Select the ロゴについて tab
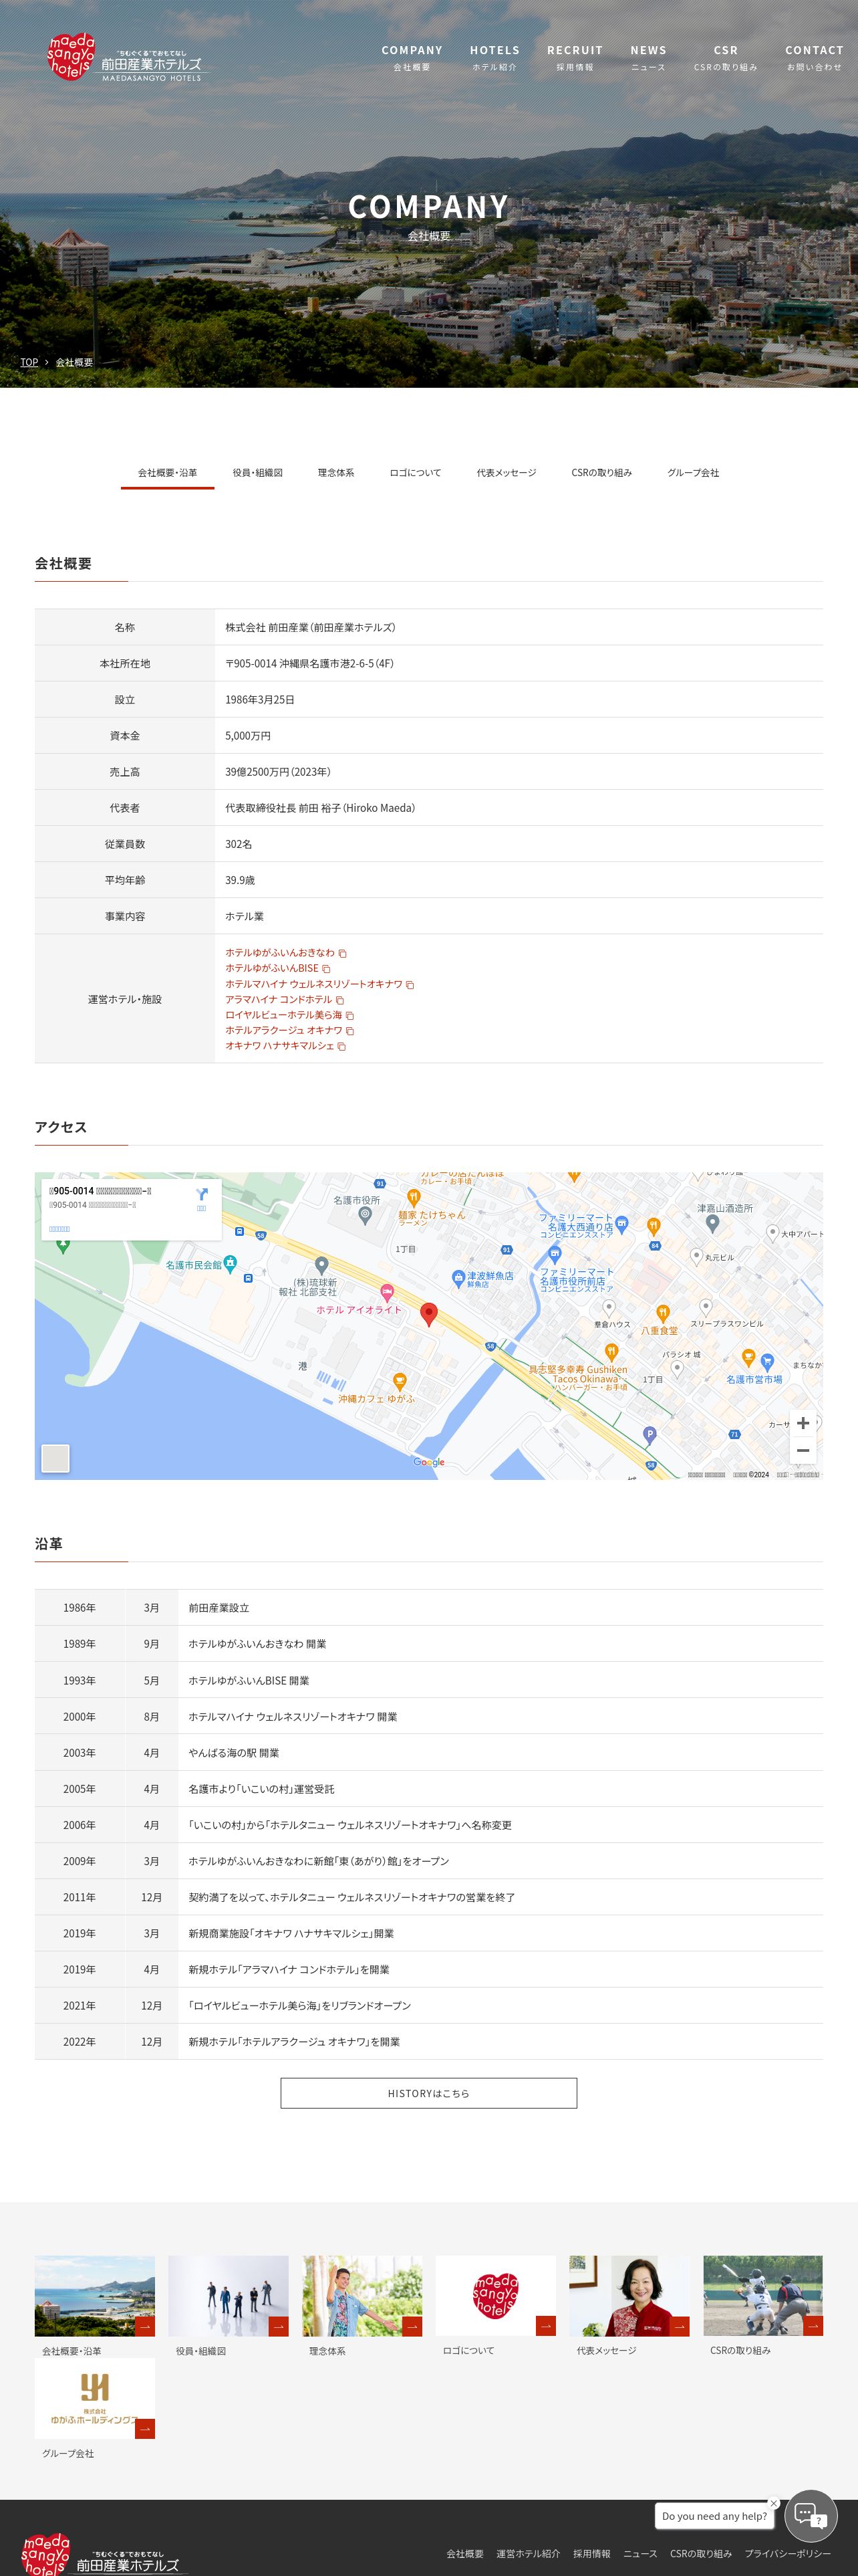 pos(416,473)
